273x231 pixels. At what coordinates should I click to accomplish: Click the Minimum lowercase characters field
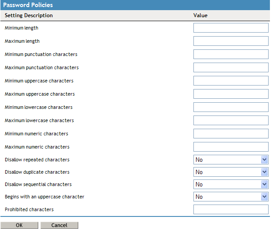tap(231, 107)
